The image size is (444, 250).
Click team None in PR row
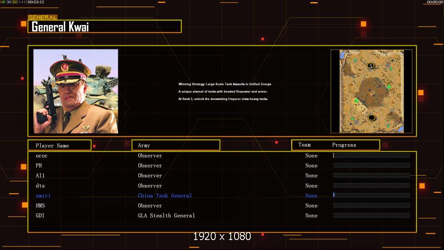[311, 166]
